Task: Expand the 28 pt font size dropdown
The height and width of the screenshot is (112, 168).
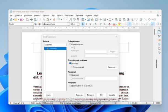Action: [x=78, y=24]
